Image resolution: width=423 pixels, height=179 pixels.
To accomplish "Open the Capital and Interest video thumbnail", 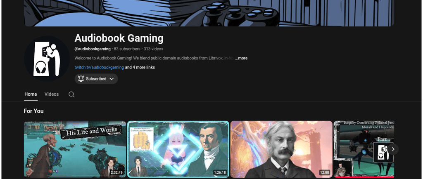I will pos(178,149).
